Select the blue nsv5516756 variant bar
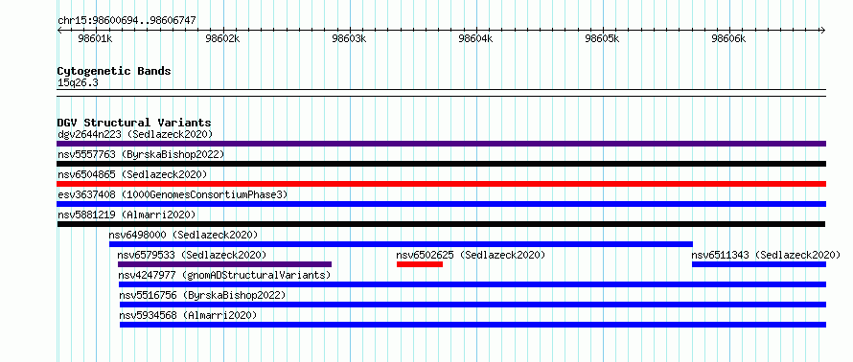Image resolution: width=853 pixels, height=362 pixels. (473, 305)
